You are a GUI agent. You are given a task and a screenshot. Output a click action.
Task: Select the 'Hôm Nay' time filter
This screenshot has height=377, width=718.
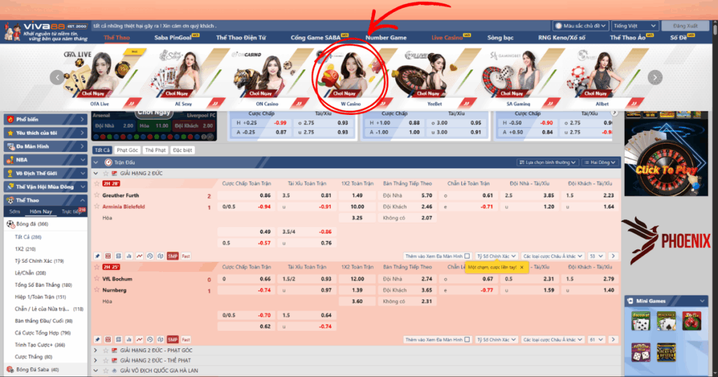41,211
